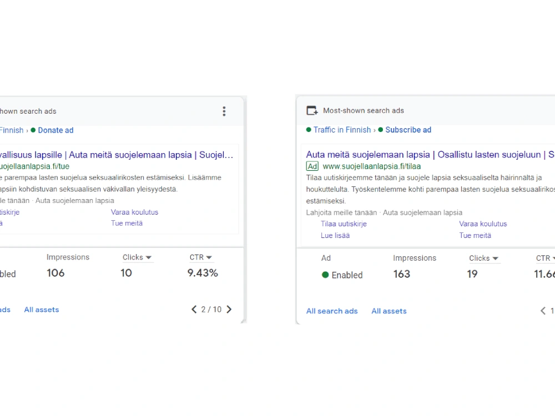Click impressions value 163
Viewport: 555px width, 416px height.
tap(401, 274)
